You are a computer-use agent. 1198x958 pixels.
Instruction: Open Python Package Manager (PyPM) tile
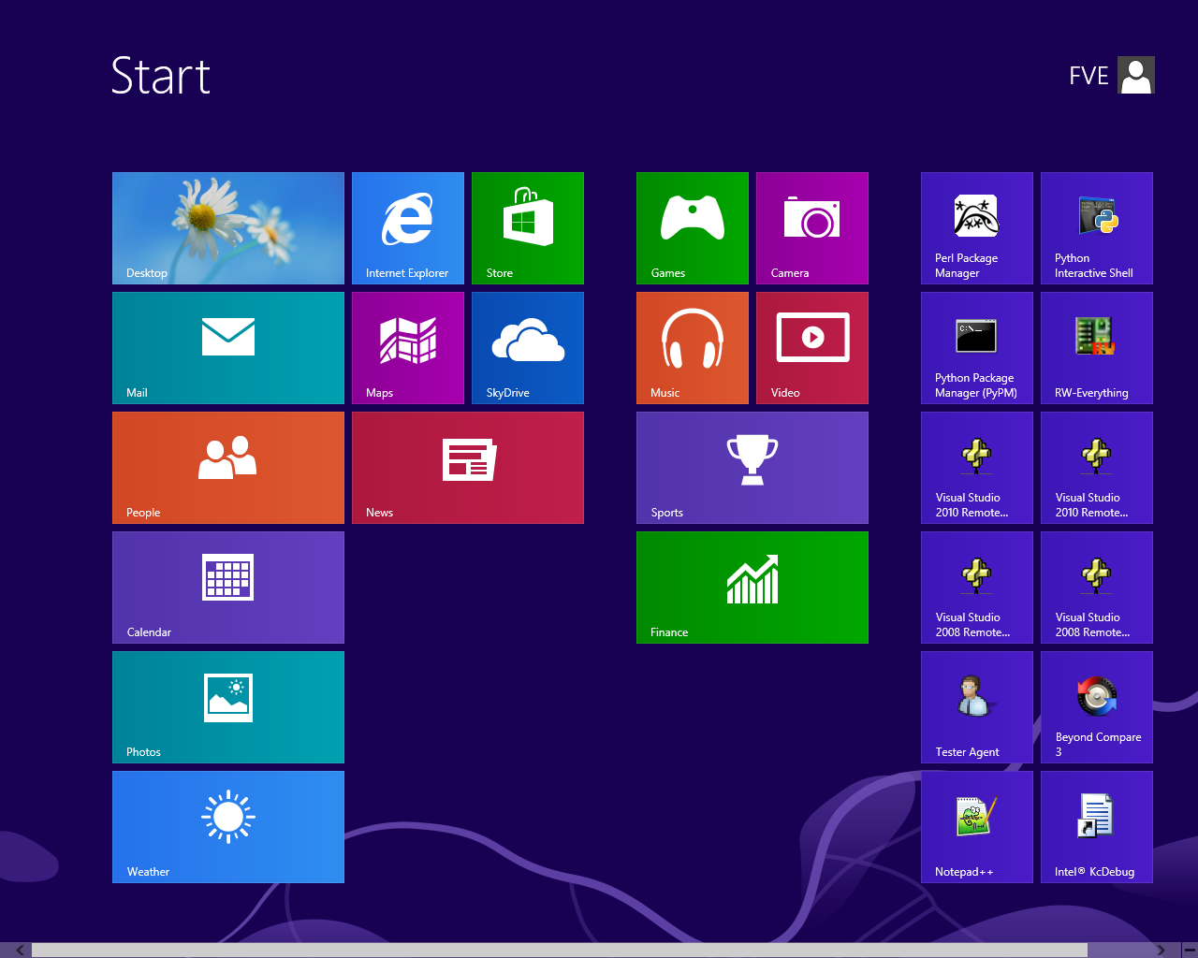point(977,348)
